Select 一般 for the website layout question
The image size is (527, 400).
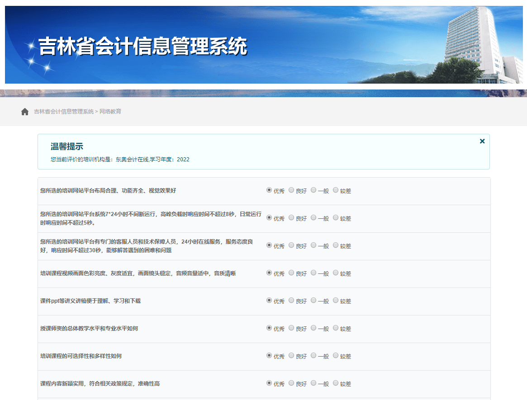pos(313,190)
